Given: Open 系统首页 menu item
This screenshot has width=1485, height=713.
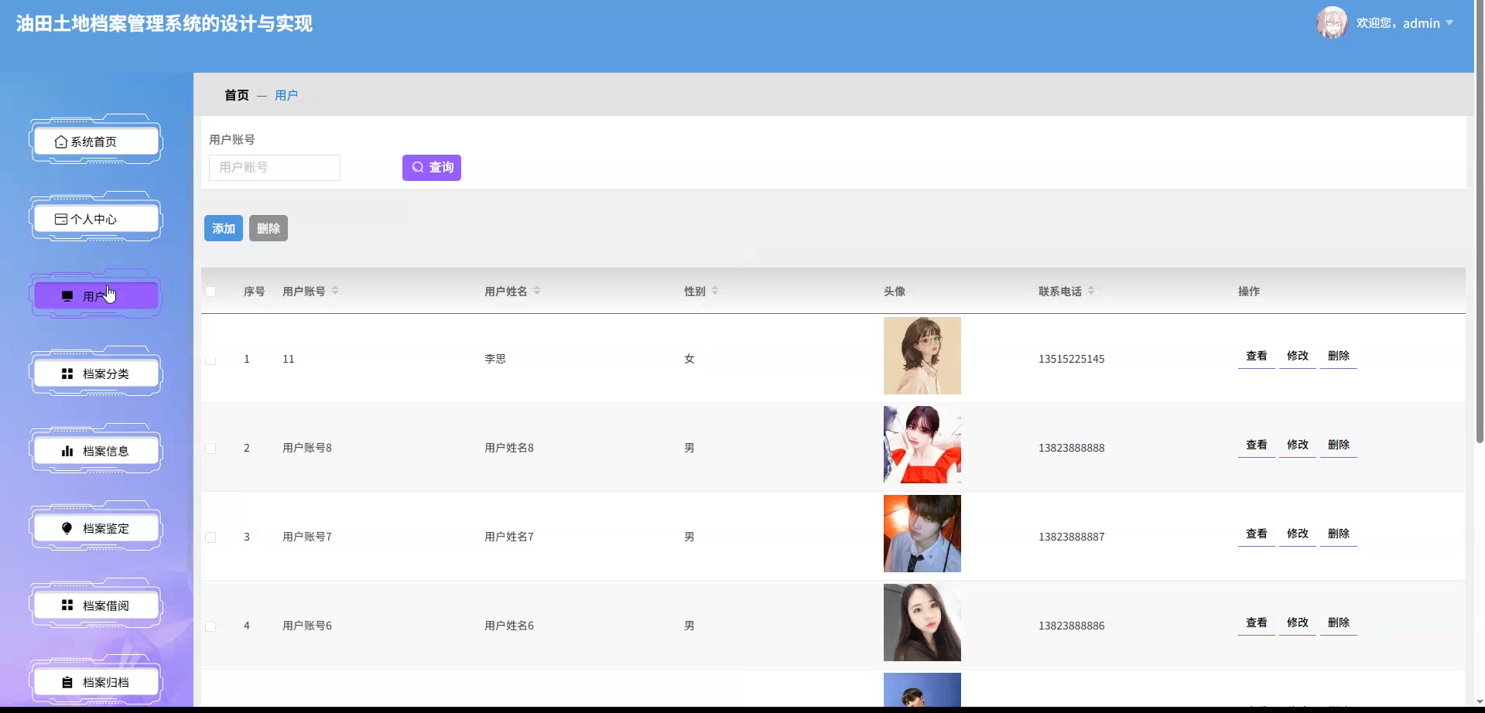Looking at the screenshot, I should (x=96, y=142).
